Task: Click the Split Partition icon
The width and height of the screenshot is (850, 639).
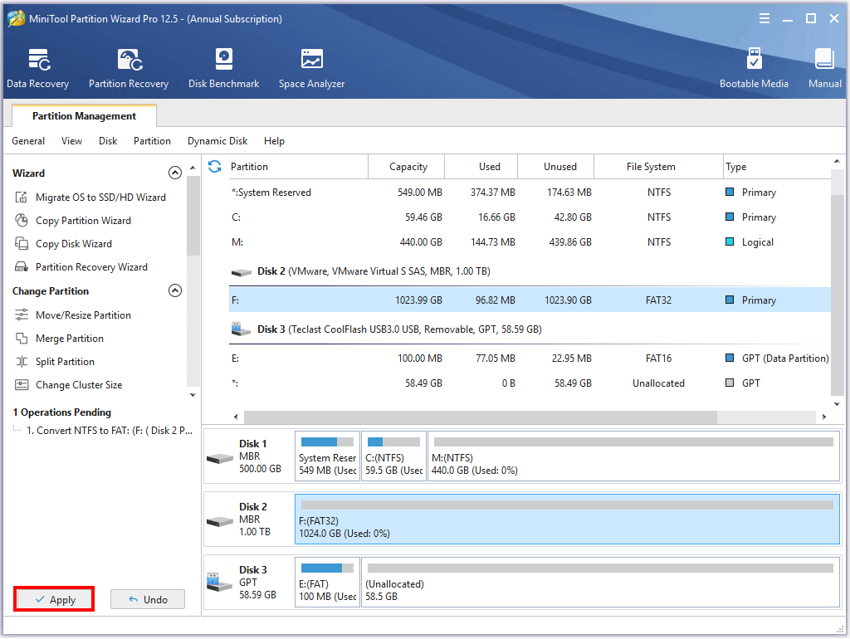Action: pyautogui.click(x=21, y=362)
